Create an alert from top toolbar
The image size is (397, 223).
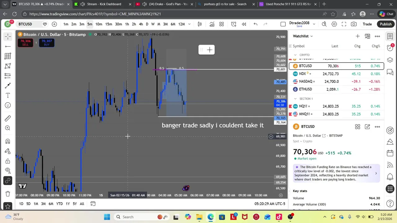pyautogui.click(x=234, y=24)
